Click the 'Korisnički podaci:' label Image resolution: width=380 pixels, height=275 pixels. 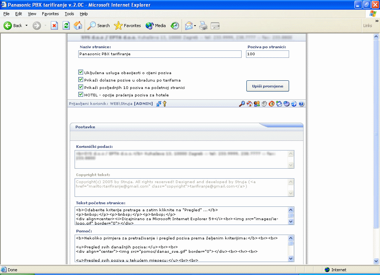coord(94,146)
